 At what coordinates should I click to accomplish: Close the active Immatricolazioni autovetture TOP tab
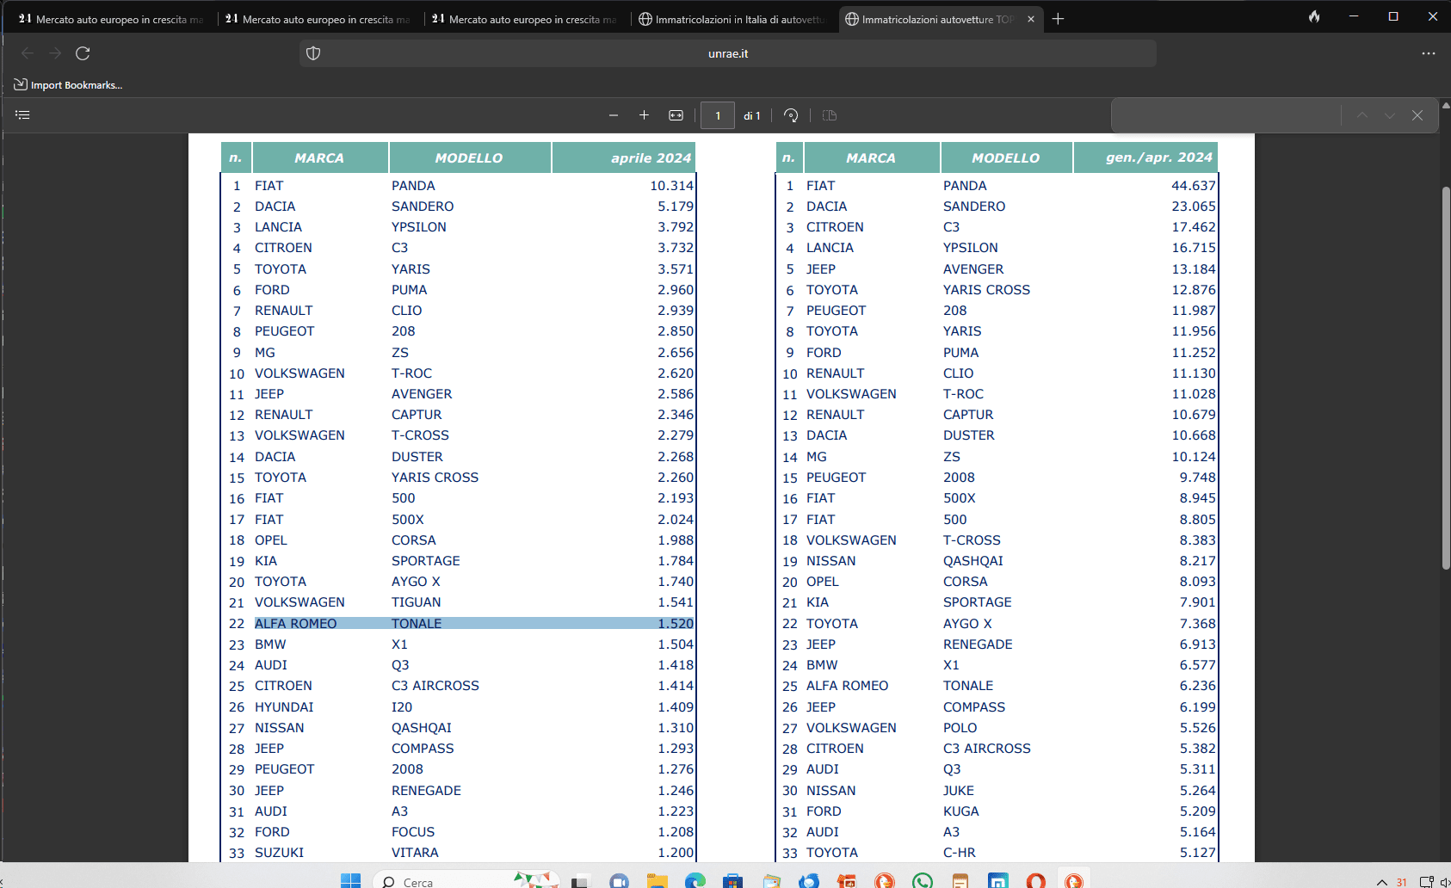click(1031, 19)
